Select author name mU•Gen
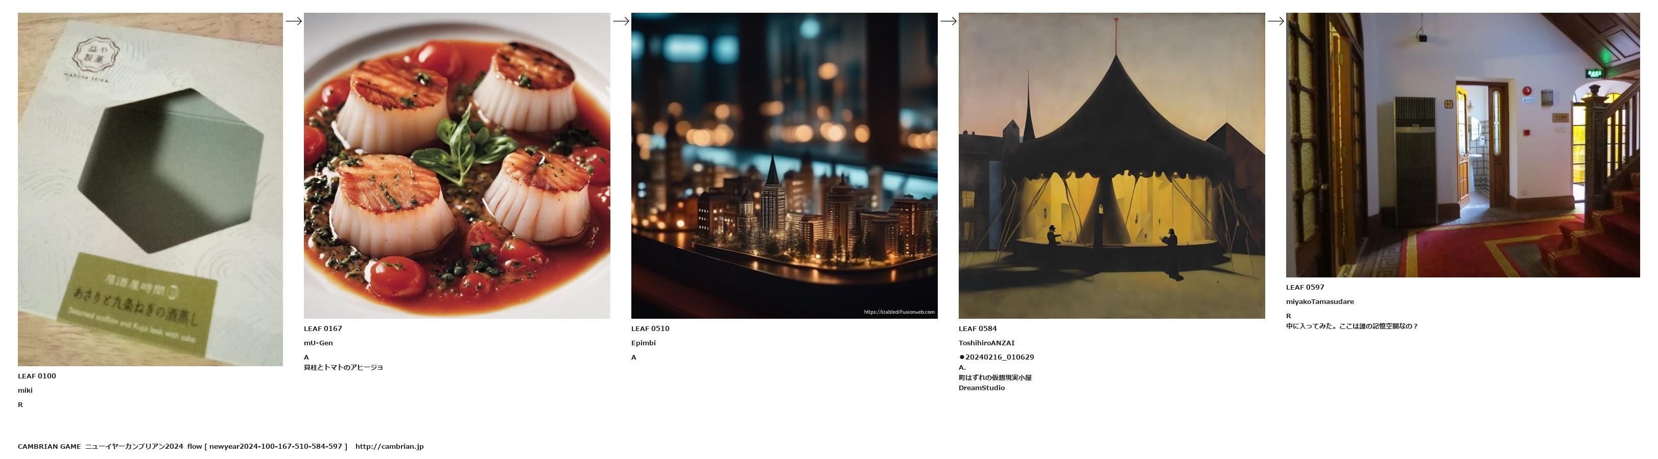Screen dimensions: 1658x459 [318, 343]
